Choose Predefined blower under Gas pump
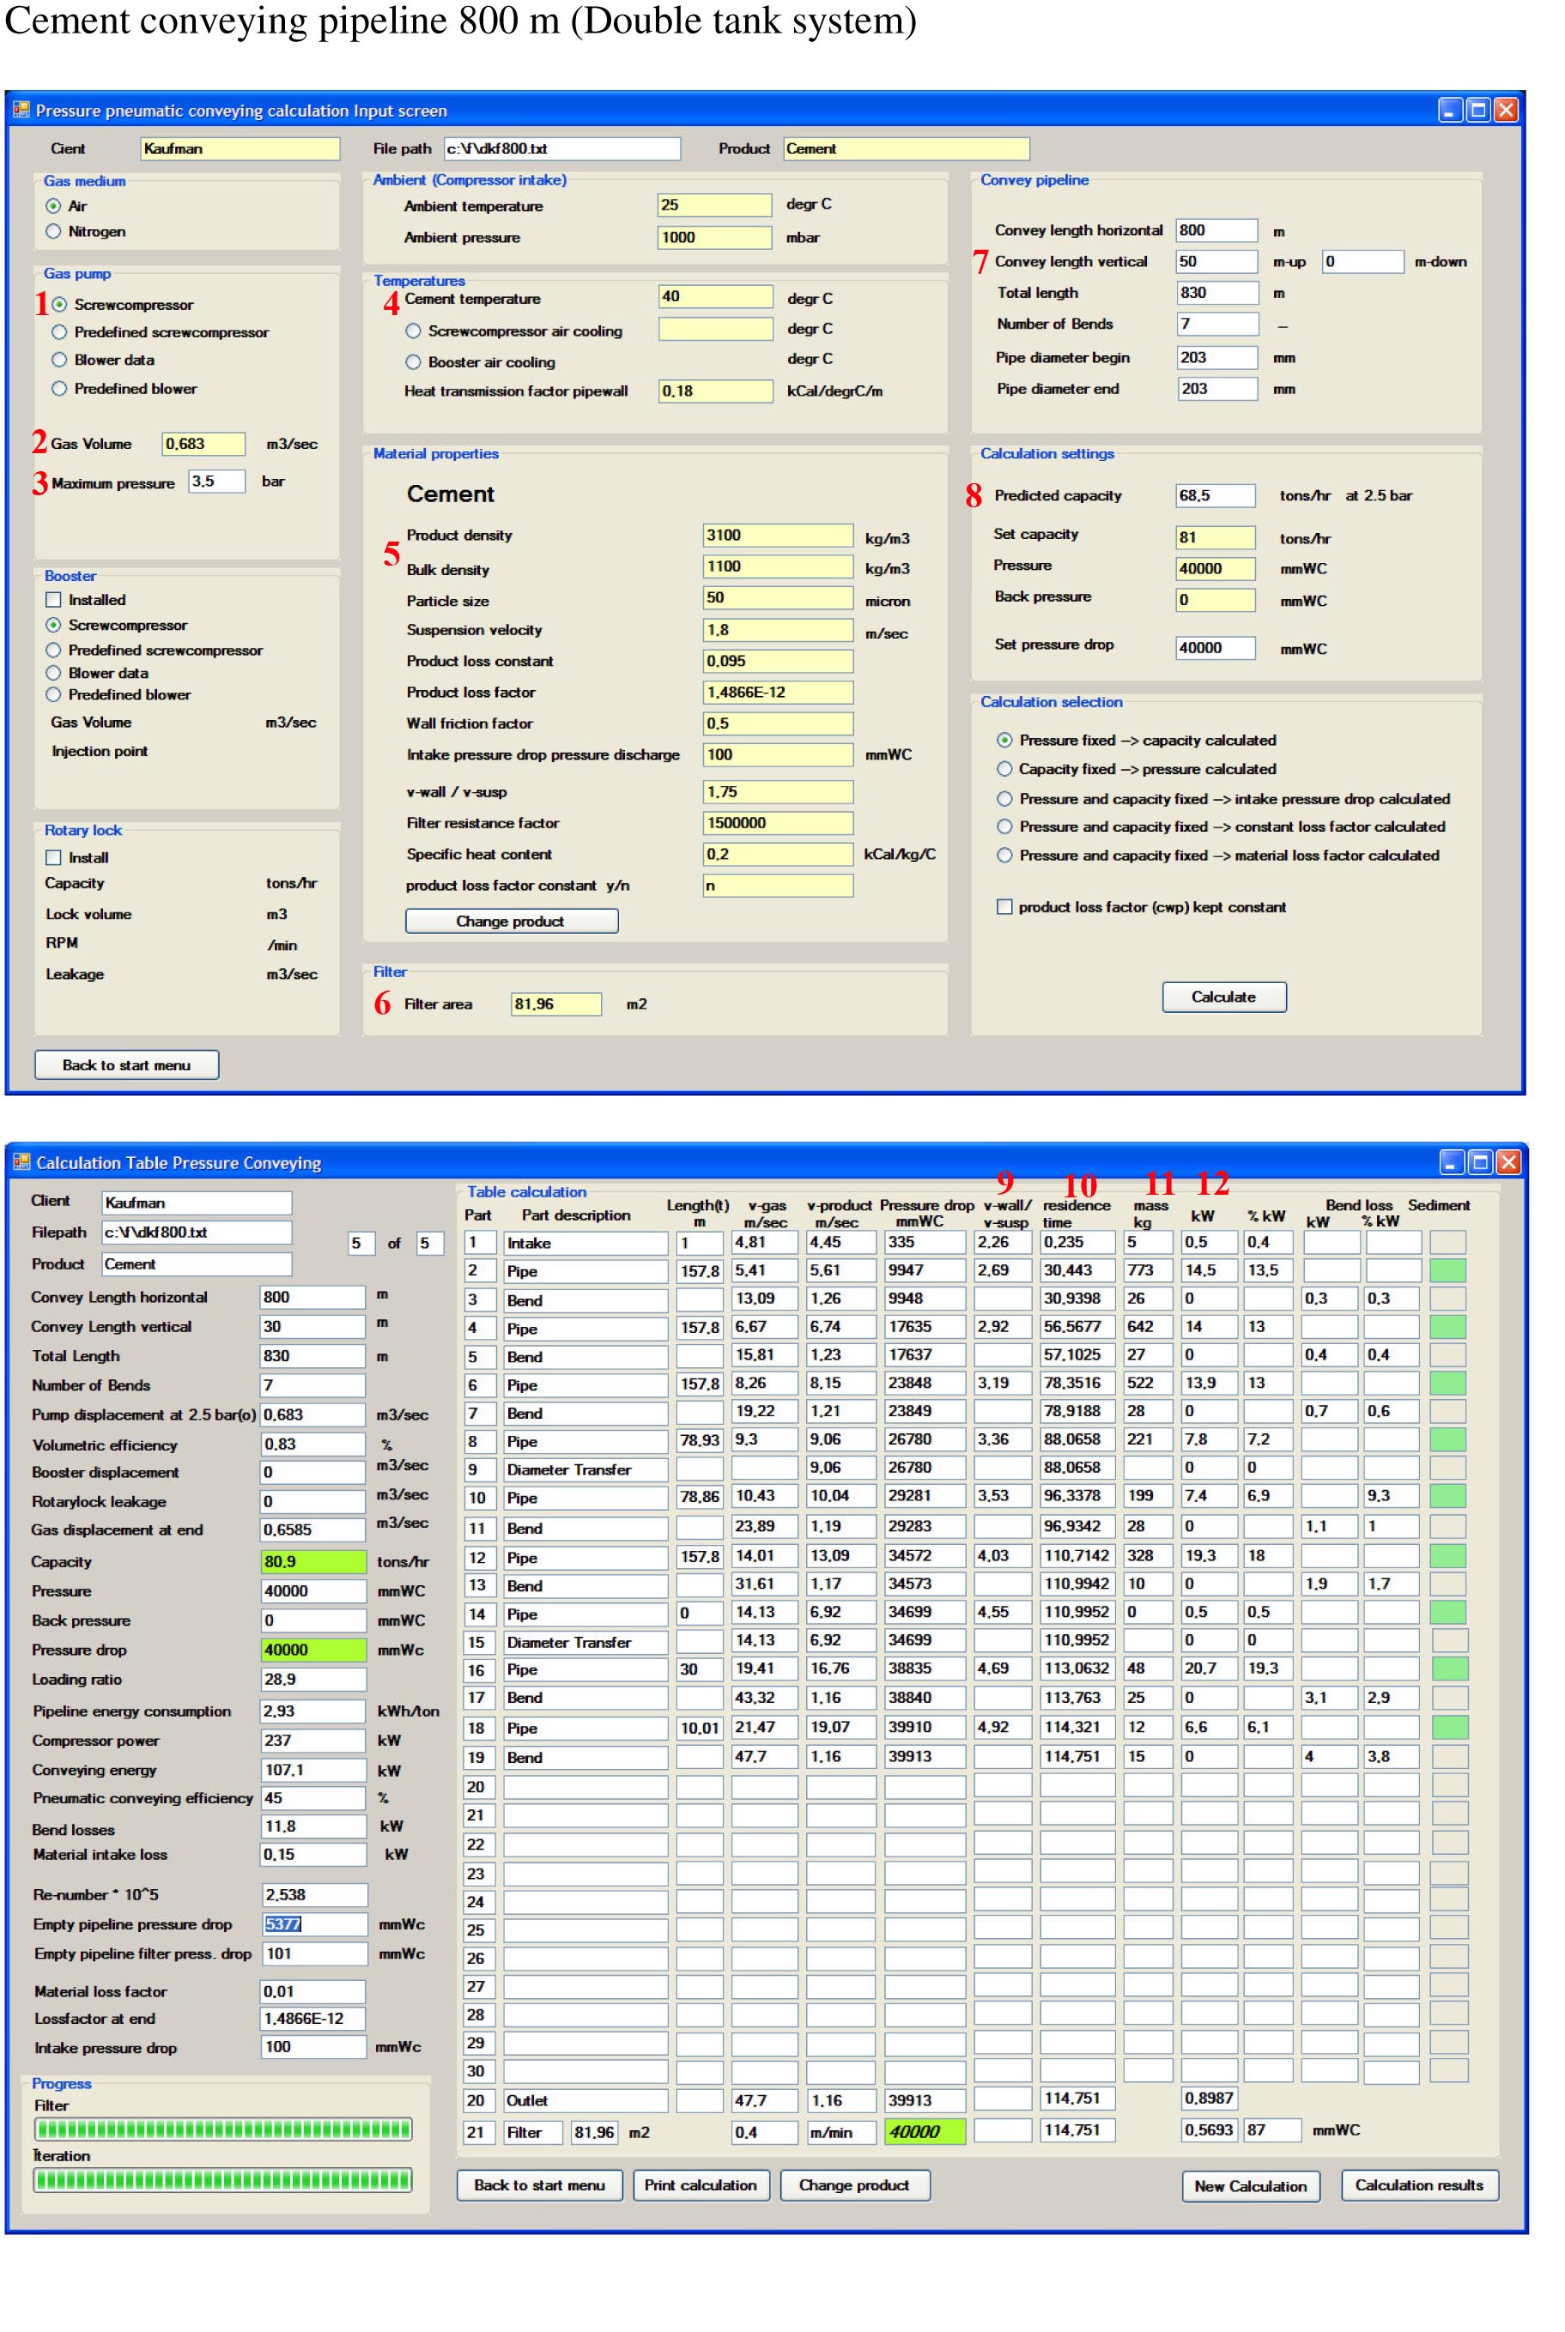Screen dimensions: 1565x2332 click(60, 388)
